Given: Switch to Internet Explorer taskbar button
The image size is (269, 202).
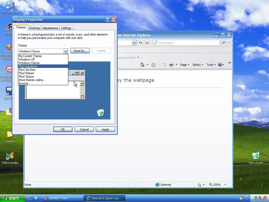Looking at the screenshot, I should (x=105, y=198).
